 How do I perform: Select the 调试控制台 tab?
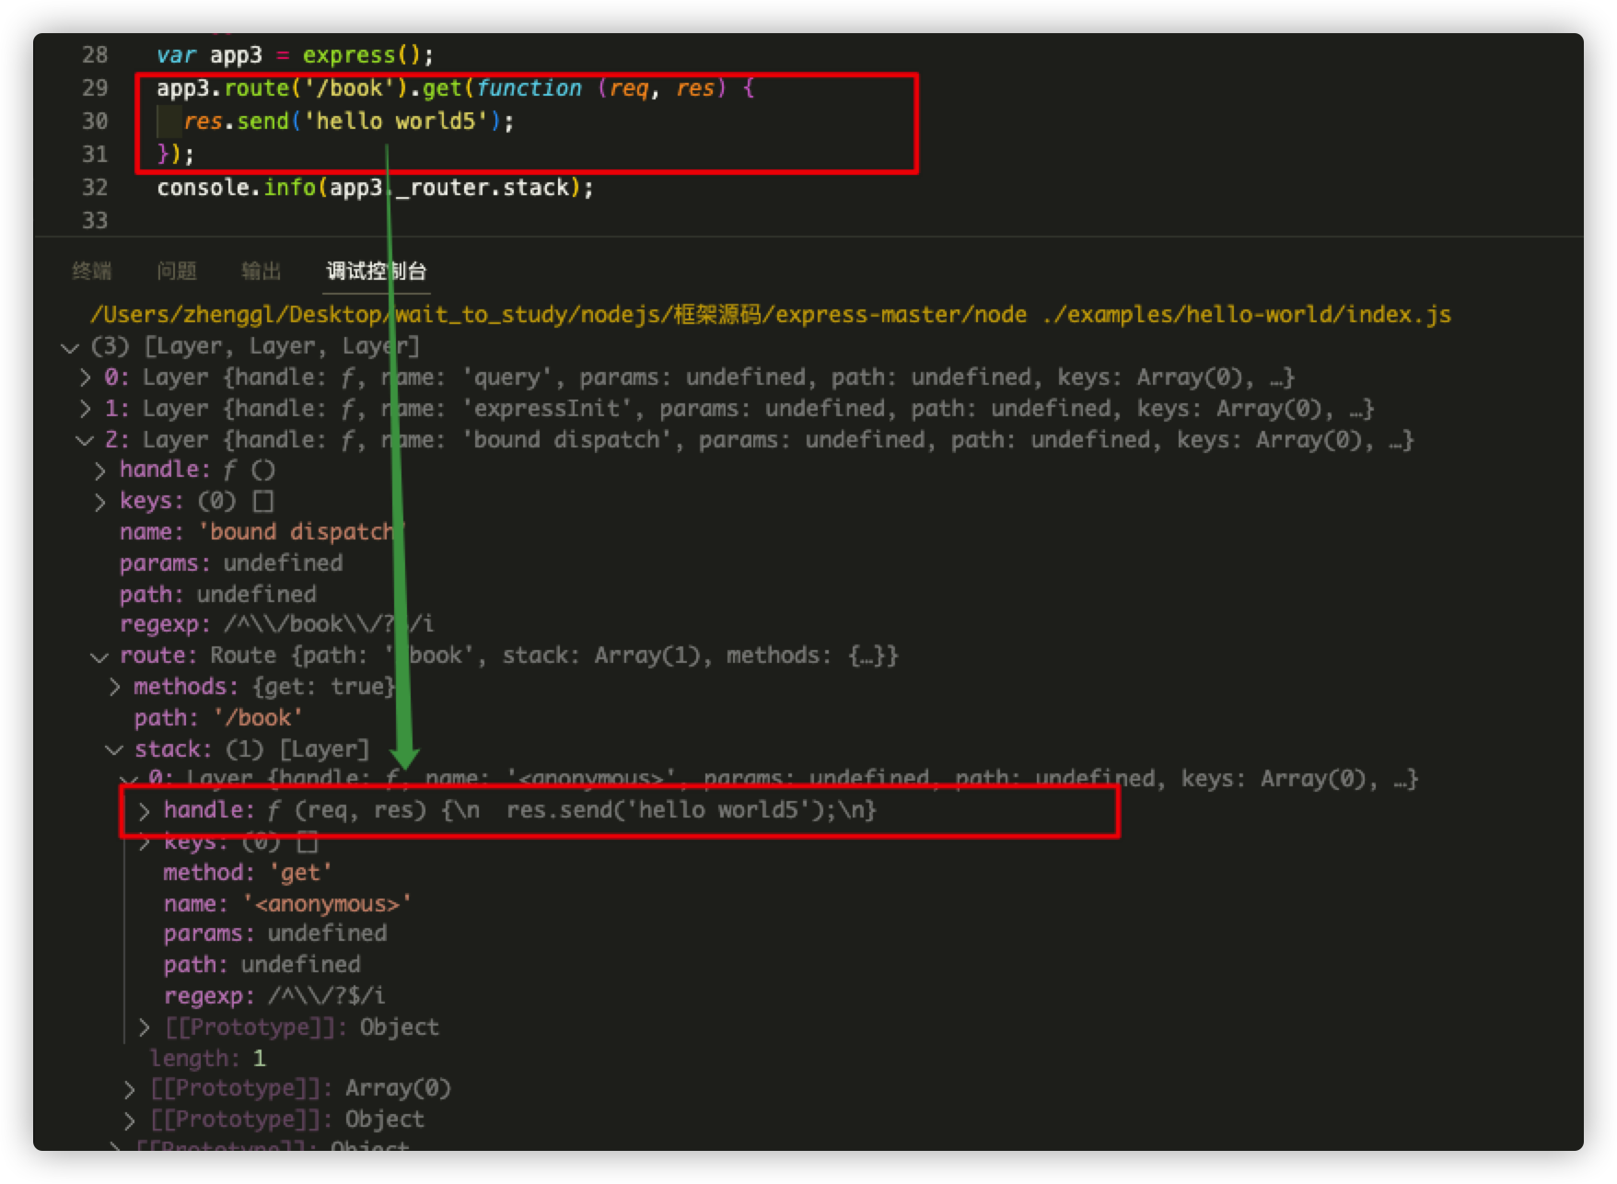377,271
